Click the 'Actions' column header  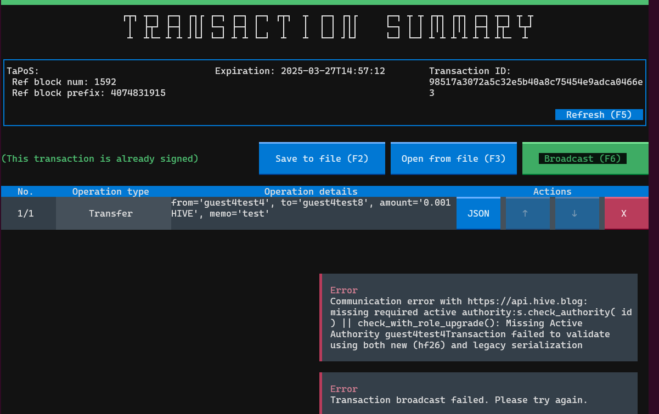[x=552, y=191]
